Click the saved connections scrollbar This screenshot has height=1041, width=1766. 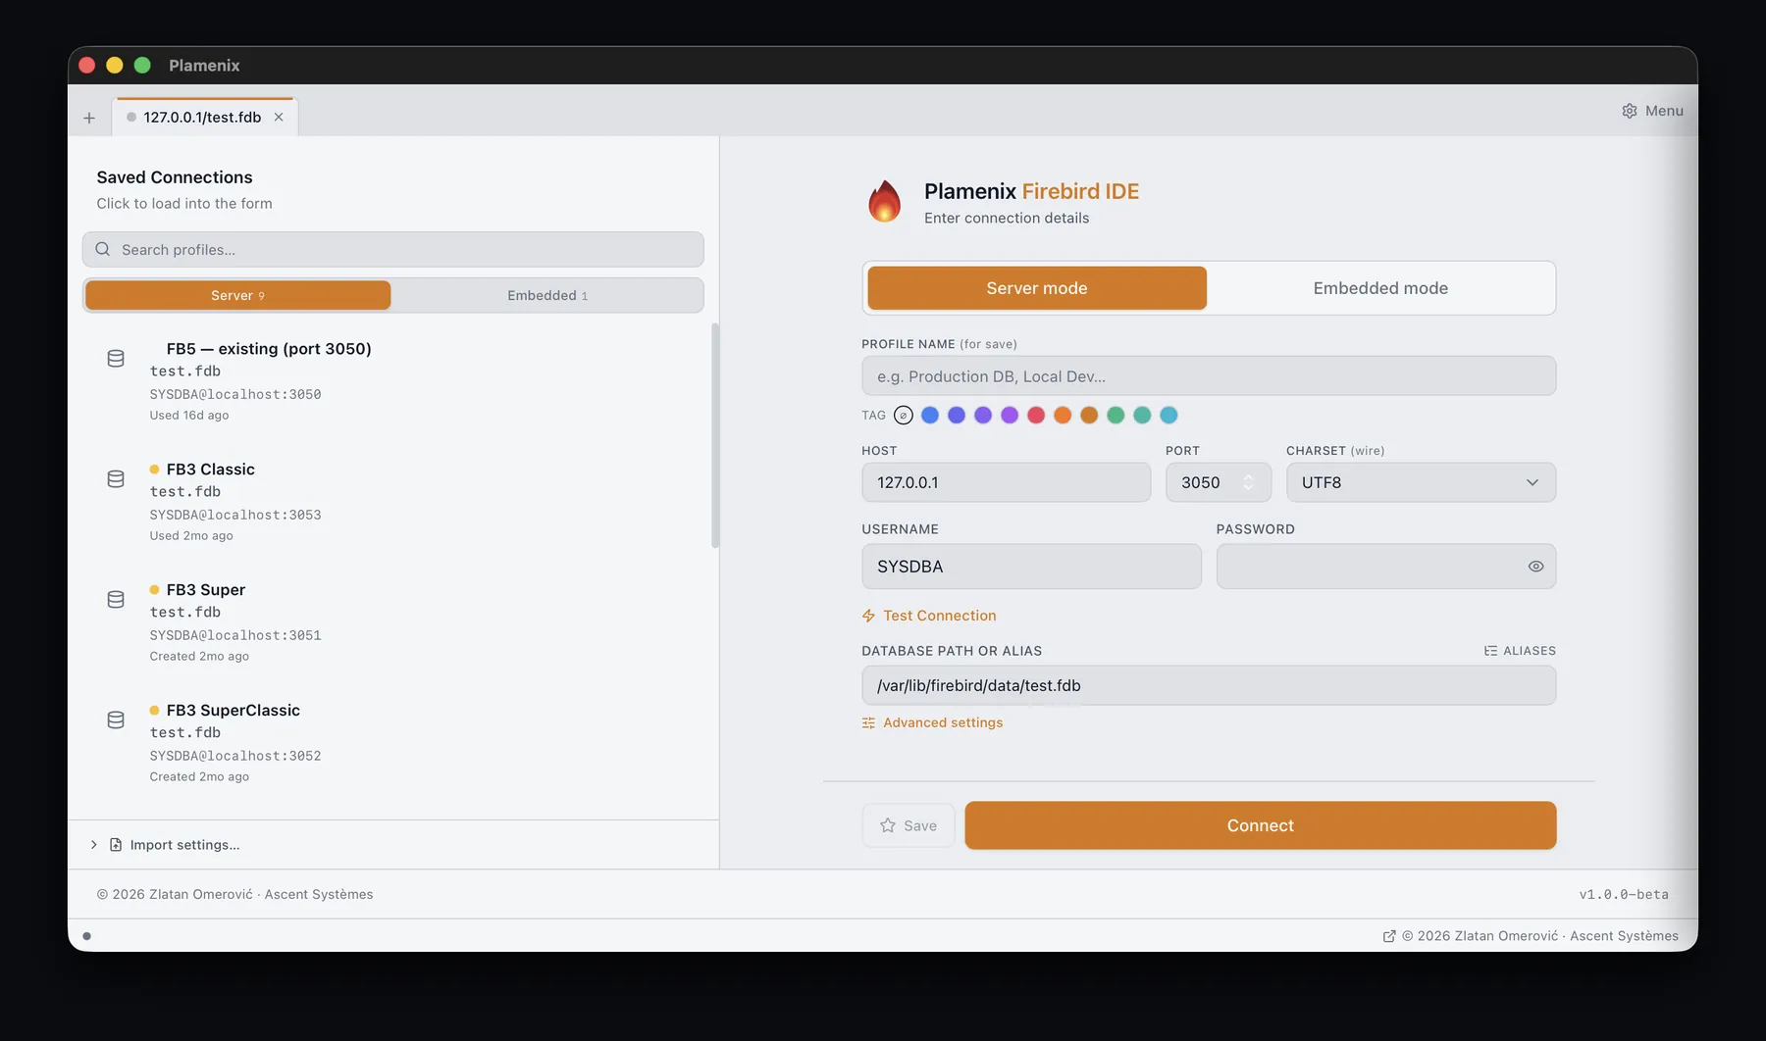pos(715,435)
